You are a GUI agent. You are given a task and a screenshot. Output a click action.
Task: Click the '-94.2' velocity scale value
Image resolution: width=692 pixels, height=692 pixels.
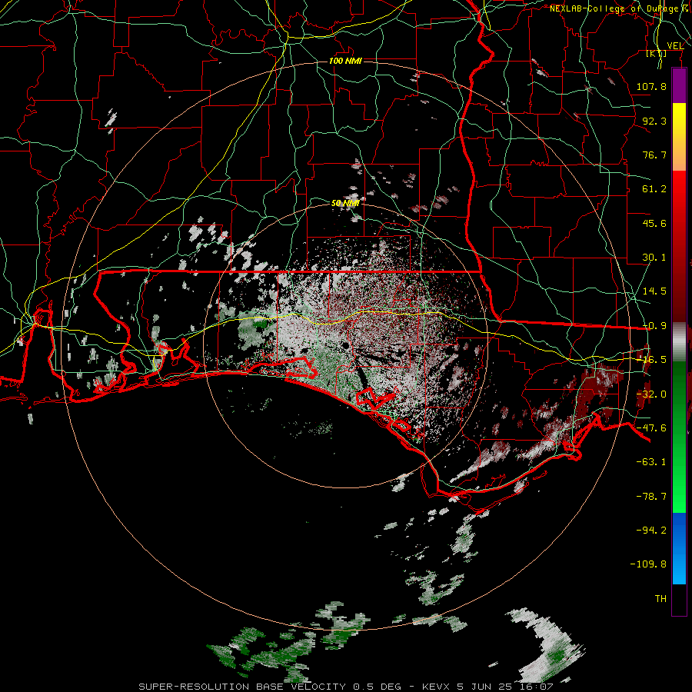(x=651, y=531)
